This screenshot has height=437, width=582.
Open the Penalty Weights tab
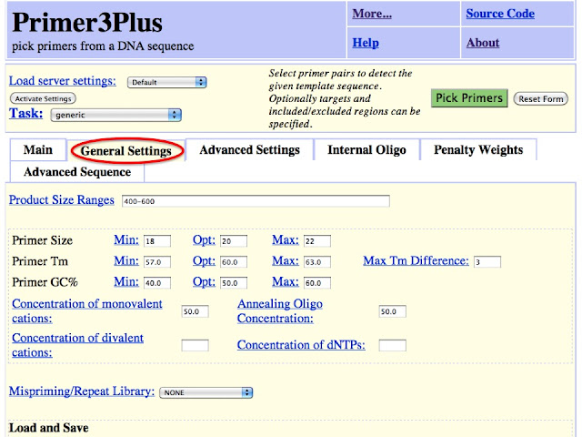(478, 149)
